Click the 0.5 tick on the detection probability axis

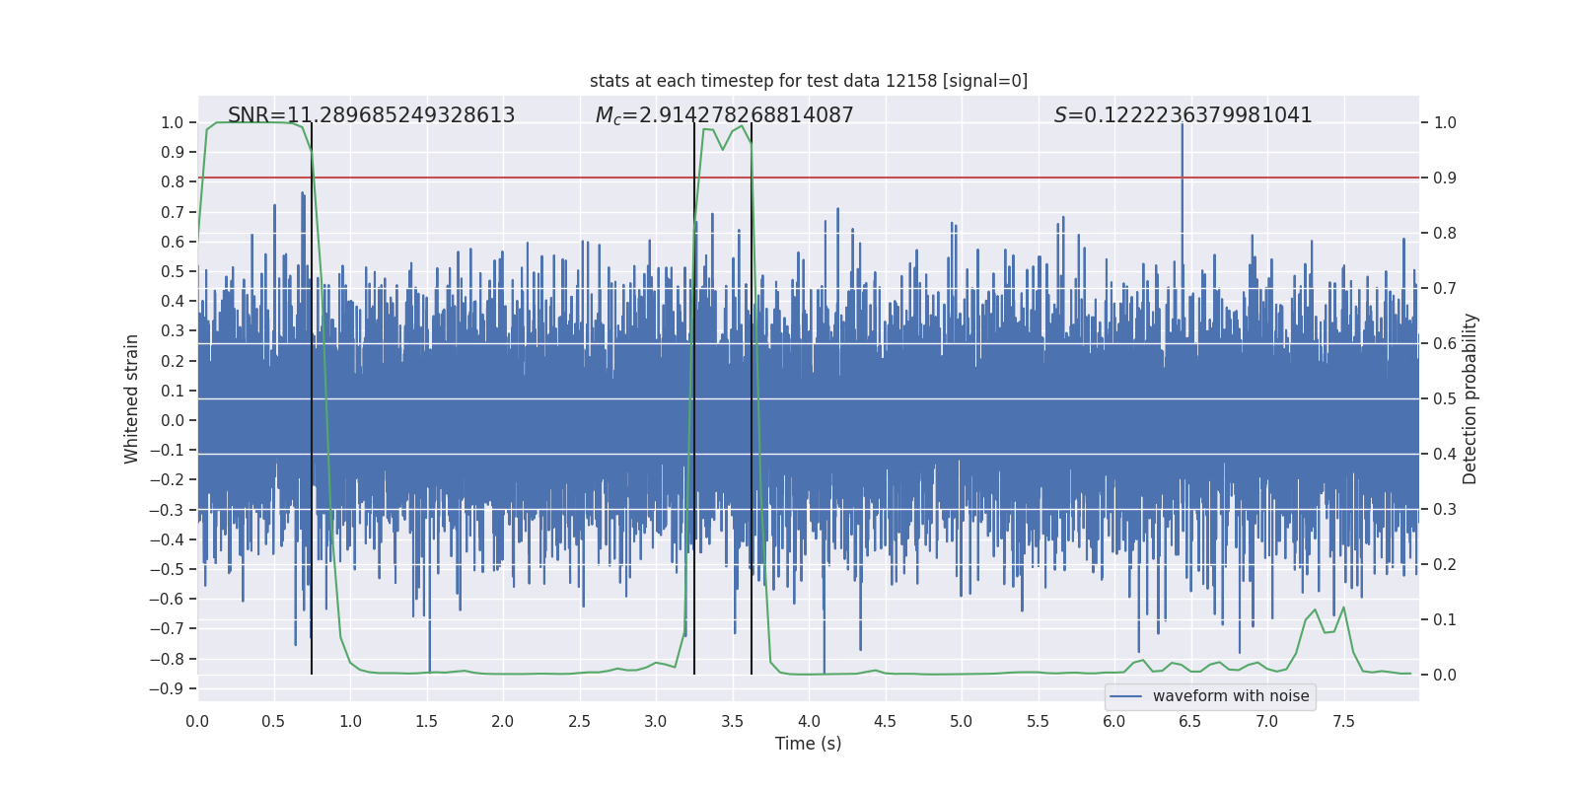click(x=1445, y=398)
